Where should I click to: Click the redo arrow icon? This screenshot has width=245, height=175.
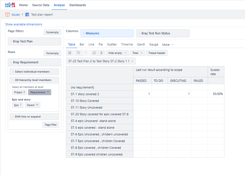click(x=86, y=53)
